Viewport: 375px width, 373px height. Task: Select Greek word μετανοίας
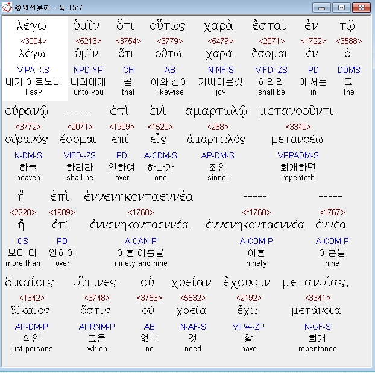pyautogui.click(x=316, y=283)
